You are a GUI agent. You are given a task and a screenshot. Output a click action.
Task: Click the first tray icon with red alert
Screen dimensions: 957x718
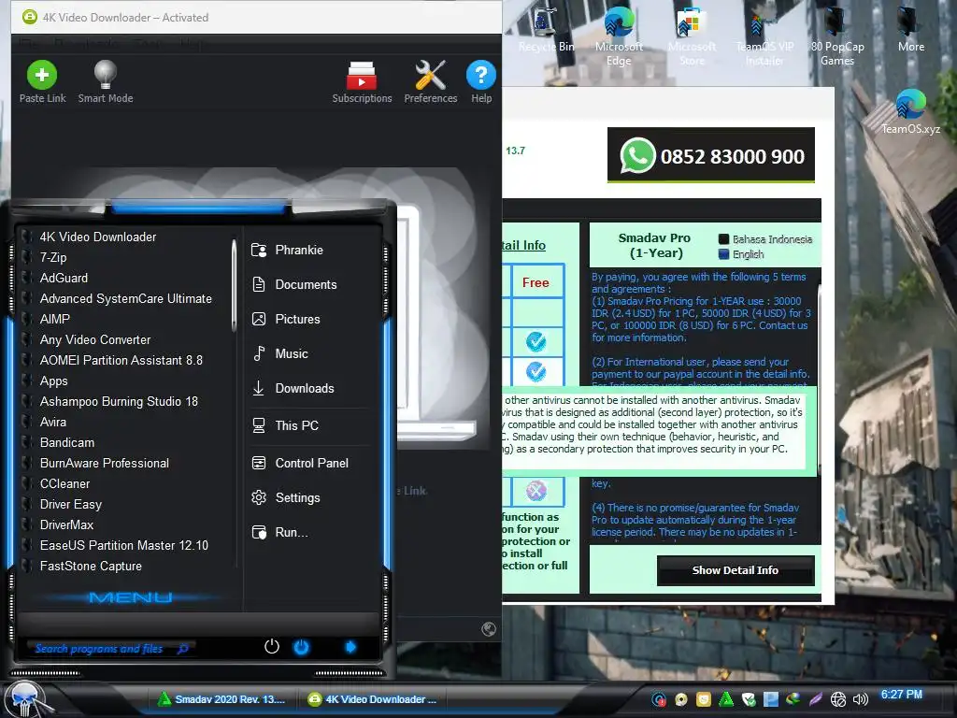pos(659,699)
